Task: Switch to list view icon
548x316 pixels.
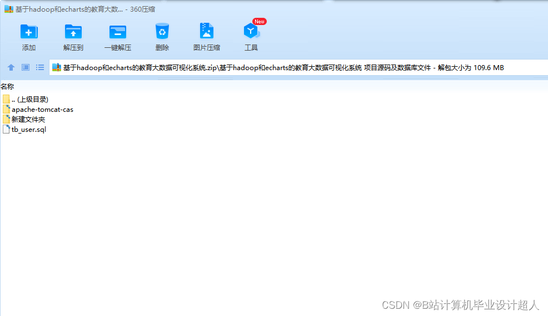Action: point(40,67)
